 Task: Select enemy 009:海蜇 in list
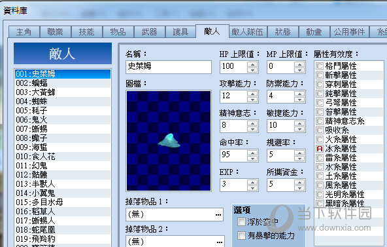point(63,147)
